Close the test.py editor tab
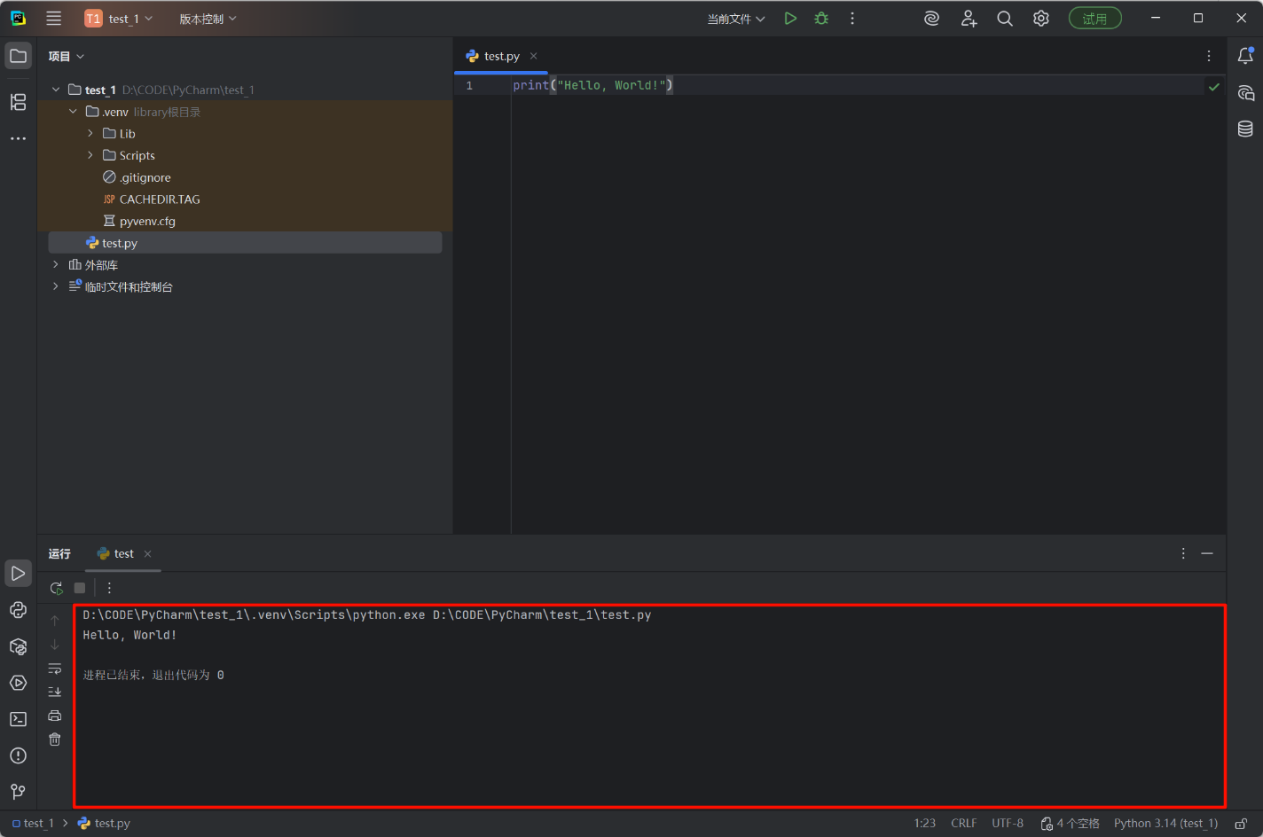Screen dimensions: 1263x837 tap(534, 56)
